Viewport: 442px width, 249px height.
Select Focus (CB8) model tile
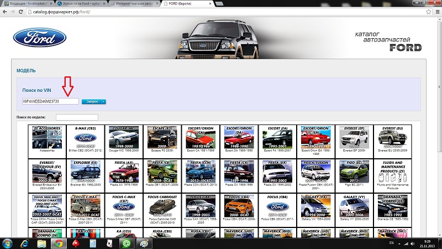[x=277, y=210]
